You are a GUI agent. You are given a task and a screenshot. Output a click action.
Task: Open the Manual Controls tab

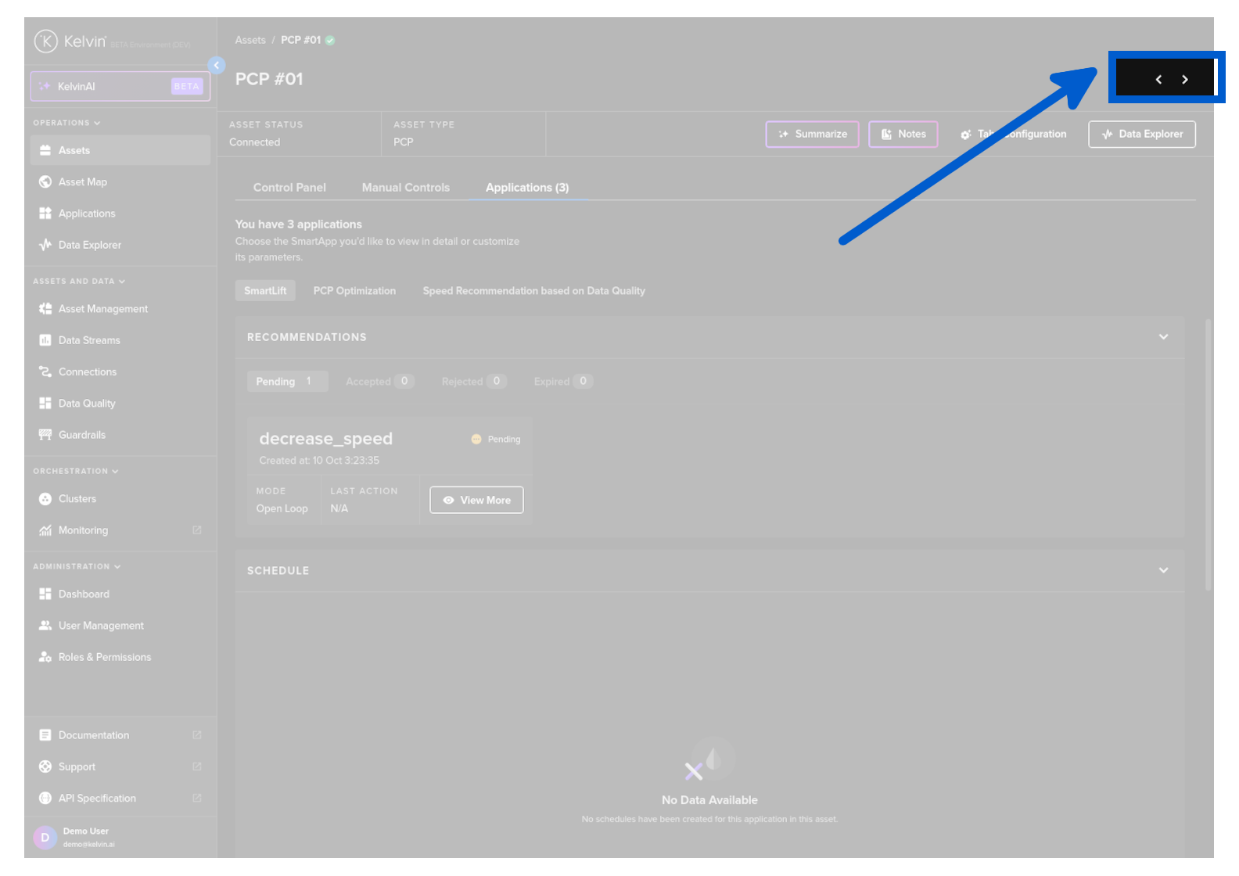[405, 188]
